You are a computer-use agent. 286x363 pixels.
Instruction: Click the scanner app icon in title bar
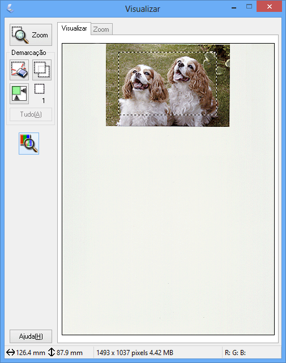[x=10, y=8]
